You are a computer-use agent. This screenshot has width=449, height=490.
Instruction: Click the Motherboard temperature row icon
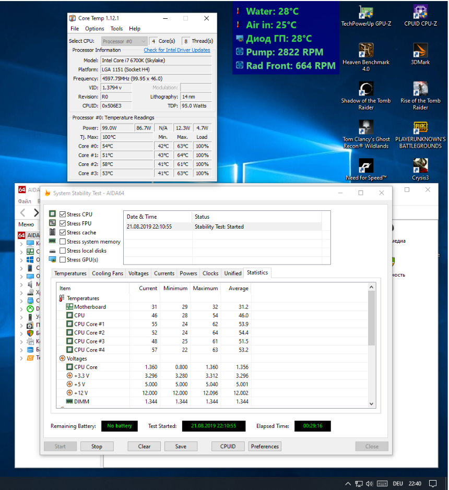tap(69, 306)
